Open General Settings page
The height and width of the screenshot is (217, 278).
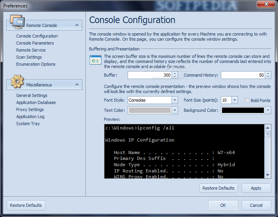click(x=32, y=95)
